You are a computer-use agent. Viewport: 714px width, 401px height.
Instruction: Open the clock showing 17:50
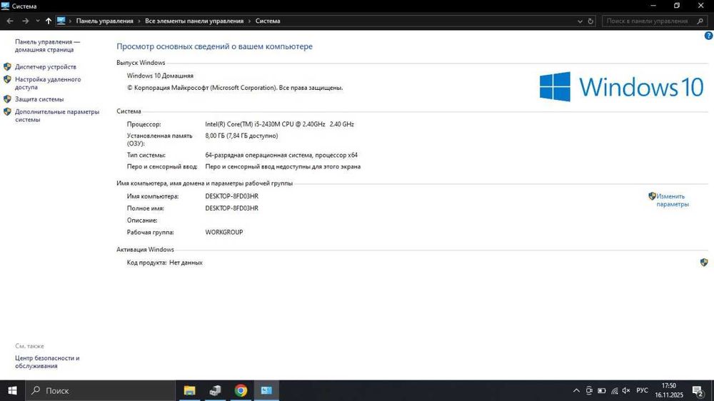click(x=669, y=390)
